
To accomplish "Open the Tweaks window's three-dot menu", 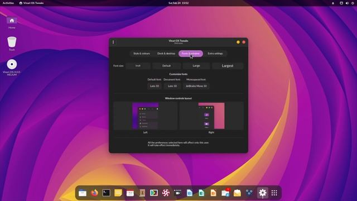I will tap(113, 42).
